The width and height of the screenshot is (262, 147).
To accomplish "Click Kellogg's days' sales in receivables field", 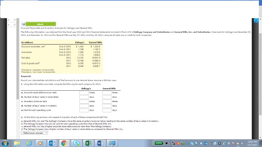I will click(84, 97).
